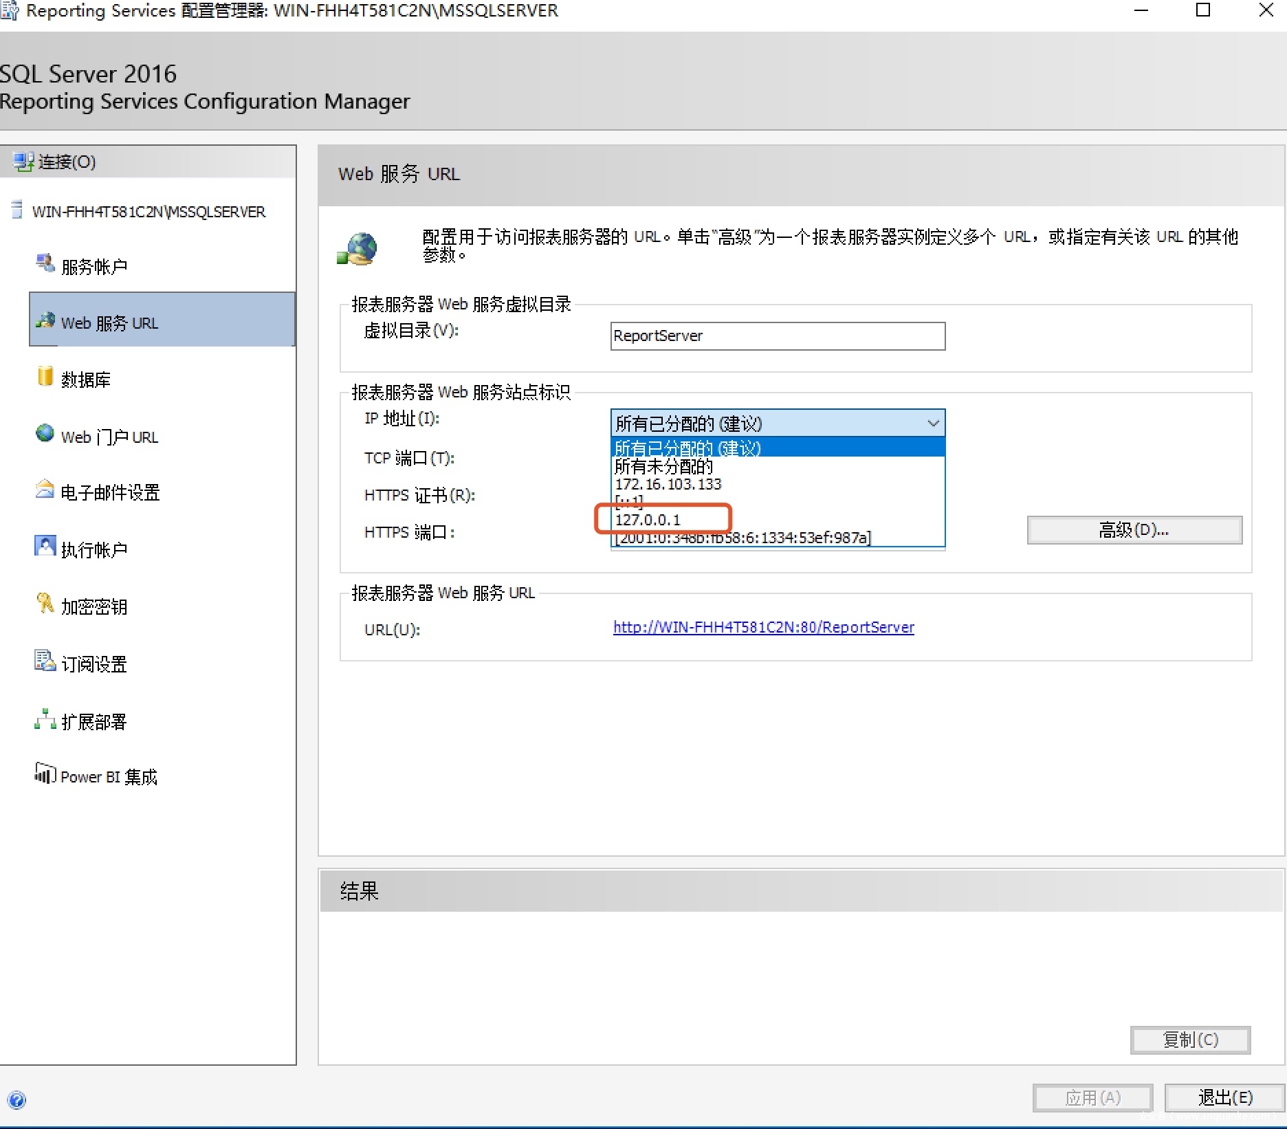
Task: Click the Subscription Settings document icon
Action: [x=45, y=660]
